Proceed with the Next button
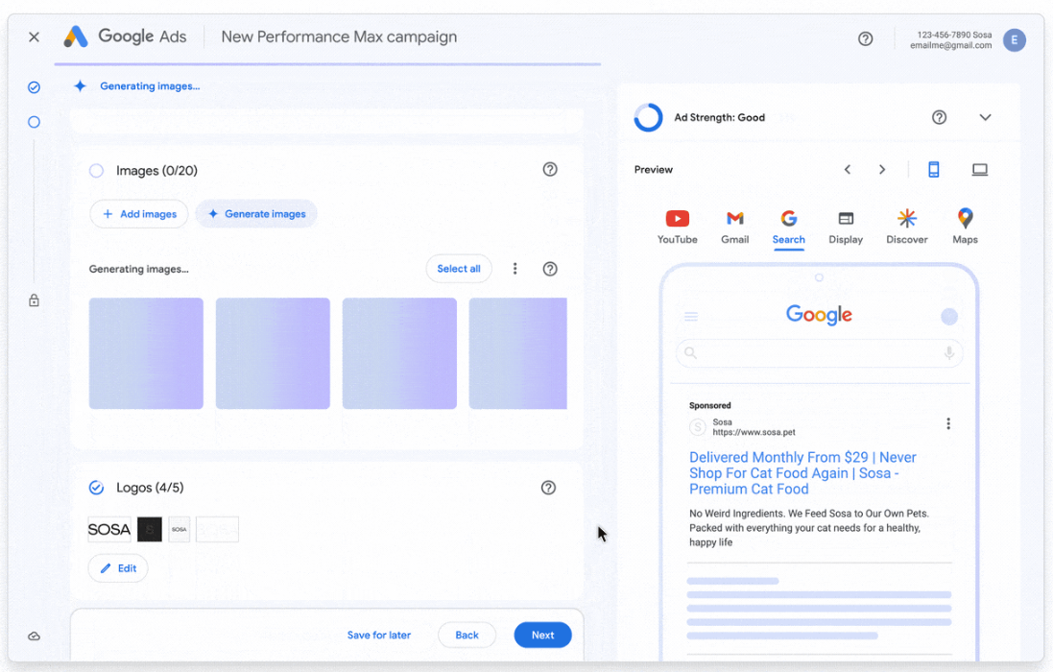The width and height of the screenshot is (1053, 672). (542, 636)
